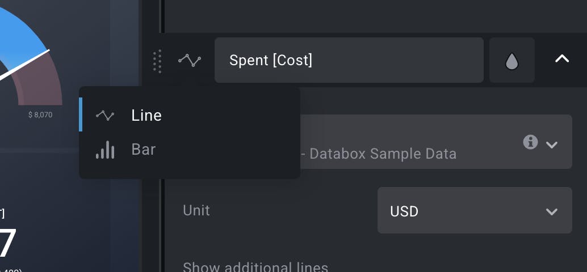
Task: Expand the Databox Sample Data dropdown arrow
Action: [551, 144]
